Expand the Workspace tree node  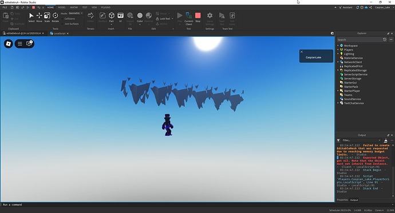[x=338, y=46]
